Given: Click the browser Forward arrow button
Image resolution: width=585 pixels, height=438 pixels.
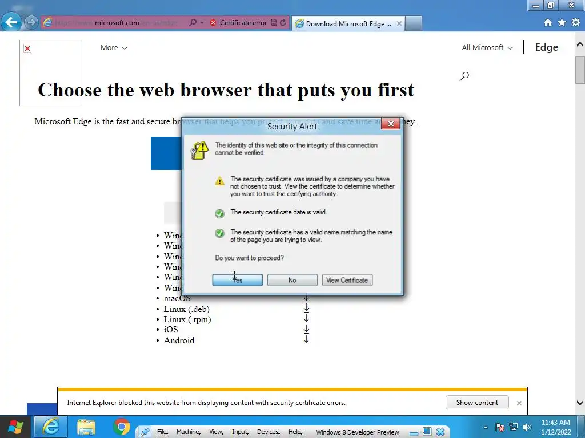Looking at the screenshot, I should click(x=31, y=22).
